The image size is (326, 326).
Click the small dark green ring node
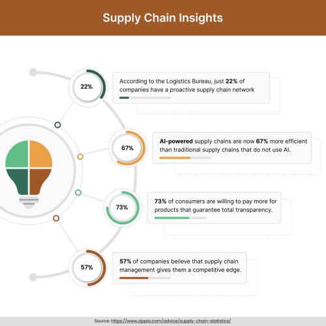(x=57, y=125)
